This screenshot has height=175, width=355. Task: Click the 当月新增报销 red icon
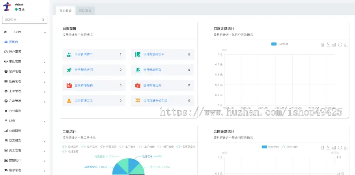[x=69, y=85]
